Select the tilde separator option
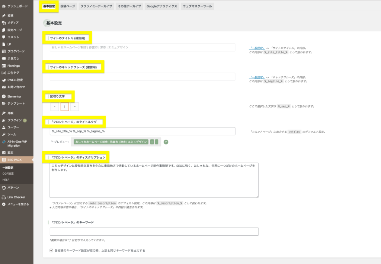 point(75,107)
